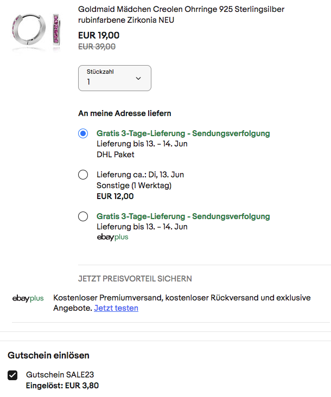The height and width of the screenshot is (397, 331).
Task: Select the eBay Plus free delivery radio button
Action: click(x=83, y=216)
